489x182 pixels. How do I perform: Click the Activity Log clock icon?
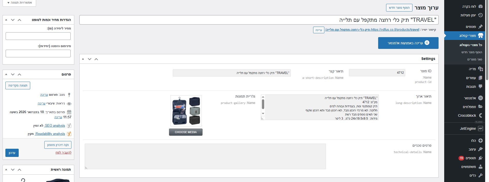[480, 15]
